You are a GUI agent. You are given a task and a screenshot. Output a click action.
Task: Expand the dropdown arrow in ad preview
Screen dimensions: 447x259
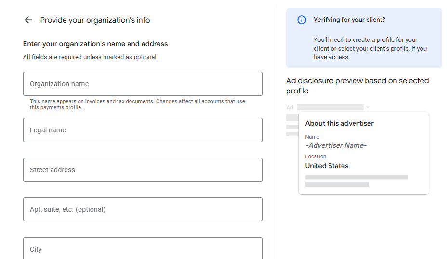coord(368,108)
